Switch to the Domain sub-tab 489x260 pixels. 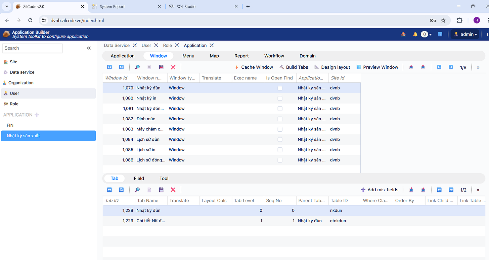coord(308,56)
